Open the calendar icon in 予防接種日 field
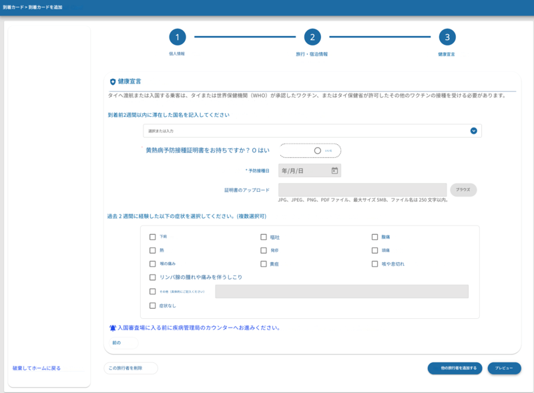 coord(334,170)
